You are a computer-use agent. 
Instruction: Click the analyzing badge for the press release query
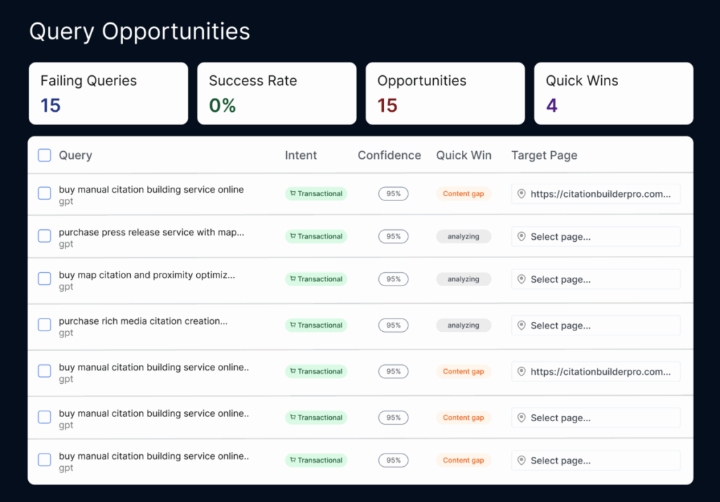[x=463, y=237]
